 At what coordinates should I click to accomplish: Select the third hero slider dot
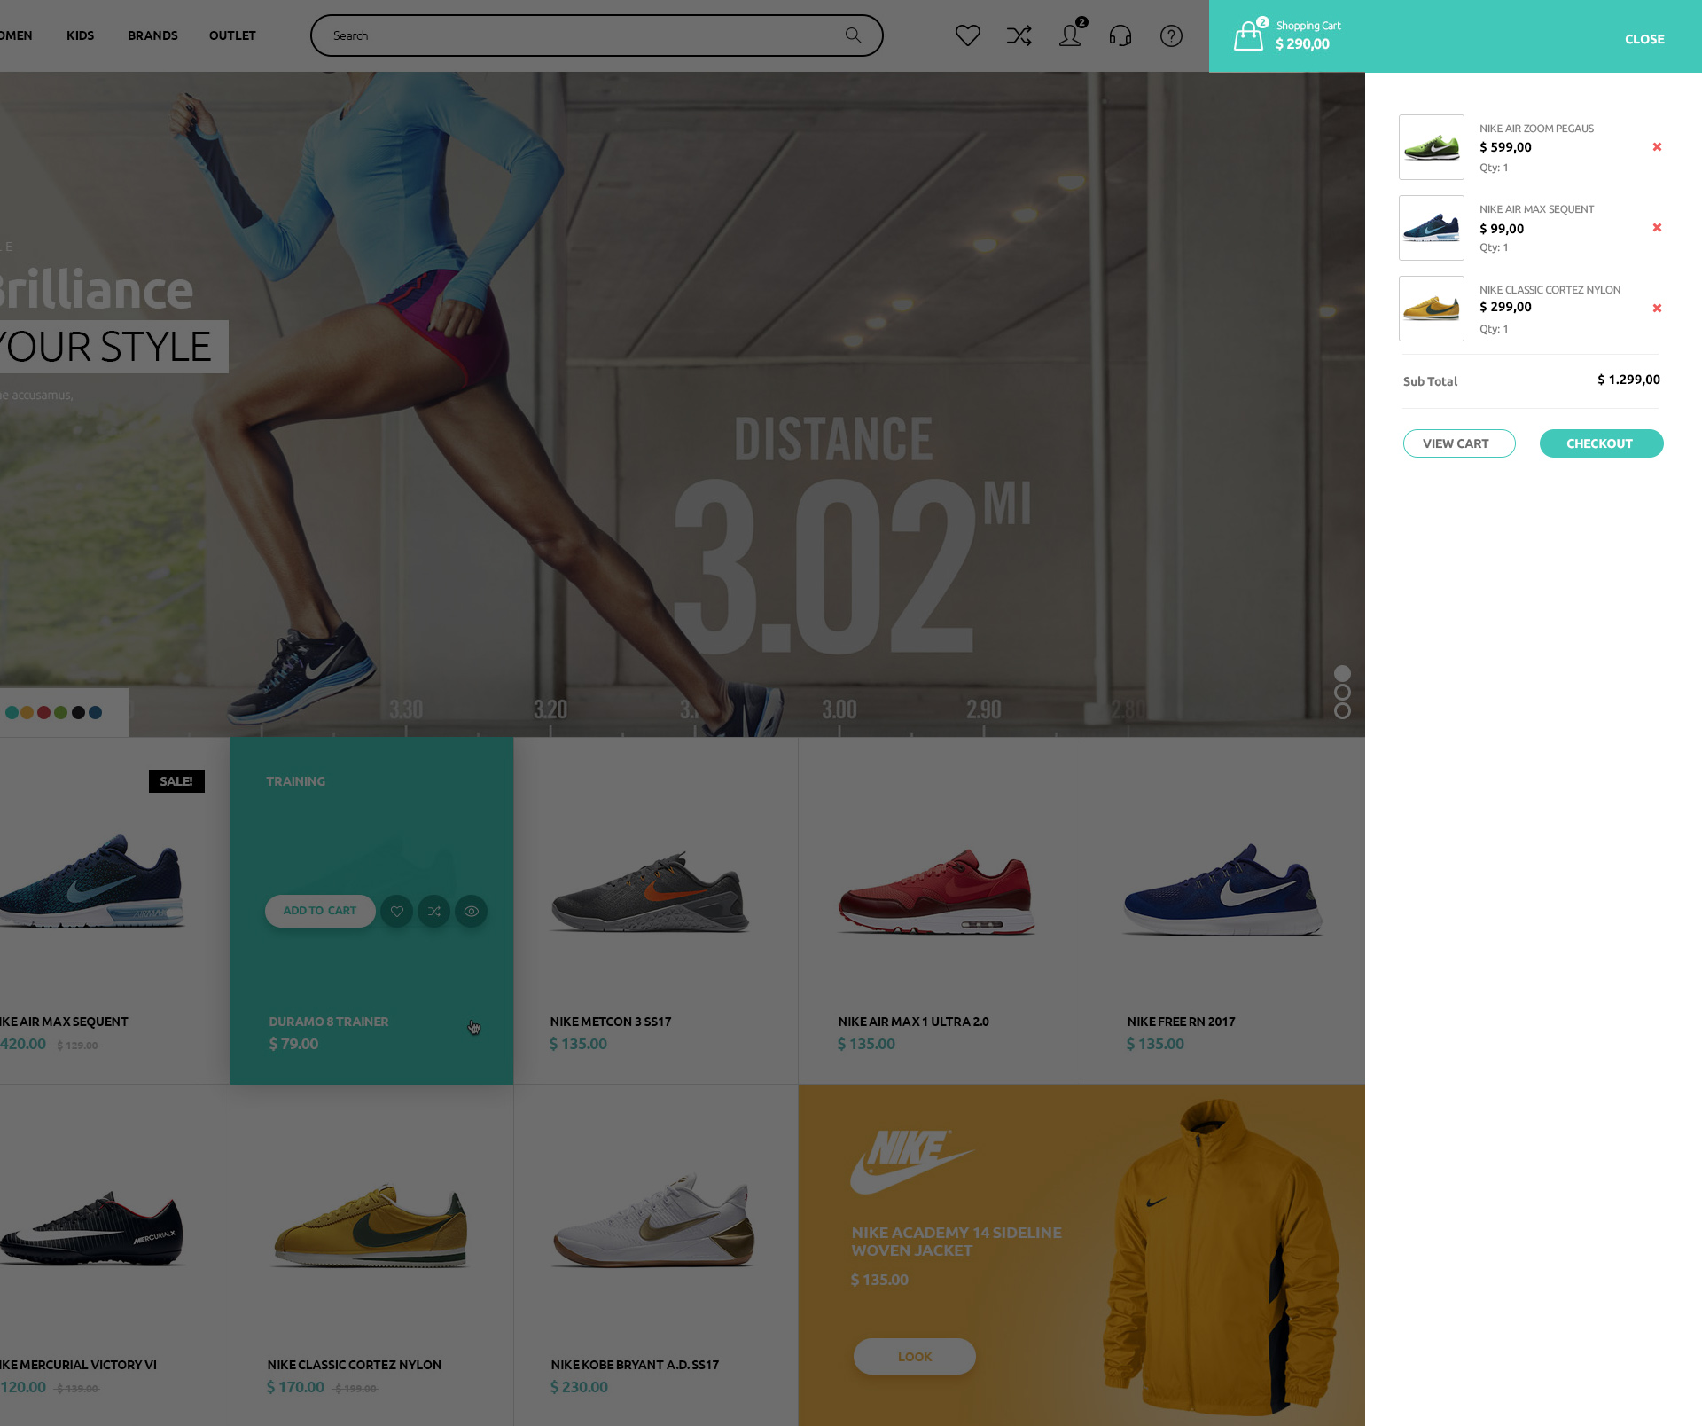point(1342,711)
